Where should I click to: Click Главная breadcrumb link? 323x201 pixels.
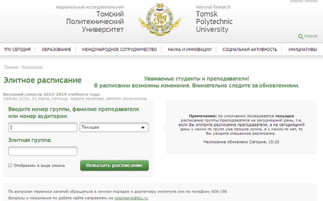(11, 67)
